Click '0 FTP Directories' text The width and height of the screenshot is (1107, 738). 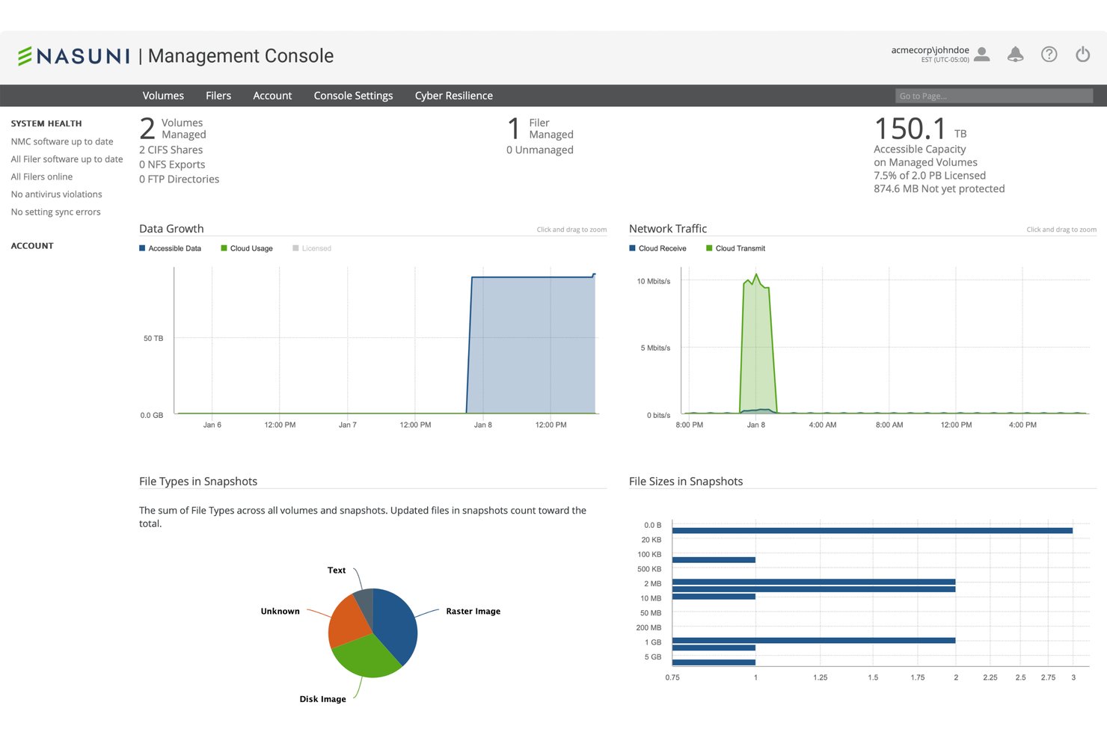click(180, 179)
